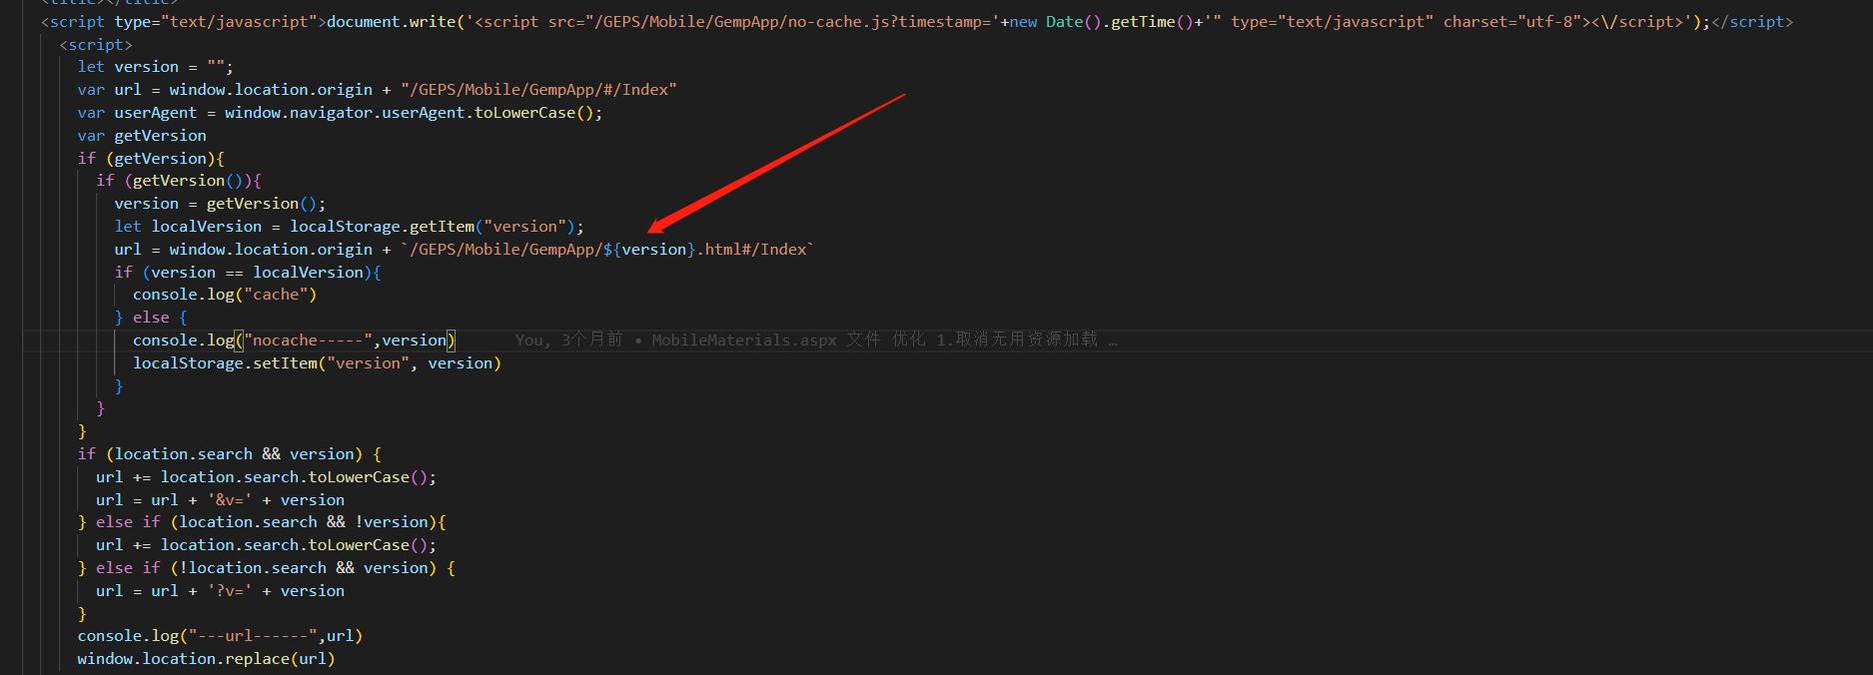Screen dimensions: 1873x675
Task: Click the 'version = getVersion();' line
Action: (220, 204)
